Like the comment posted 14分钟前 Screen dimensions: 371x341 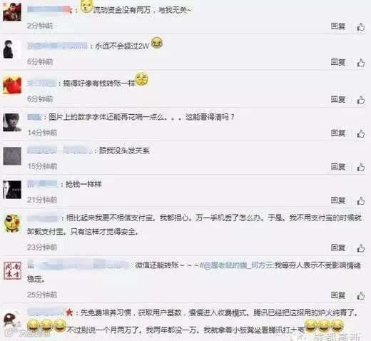coord(361,133)
